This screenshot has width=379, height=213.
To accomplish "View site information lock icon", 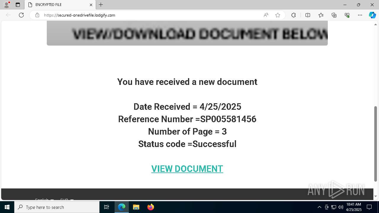I will click(x=37, y=15).
